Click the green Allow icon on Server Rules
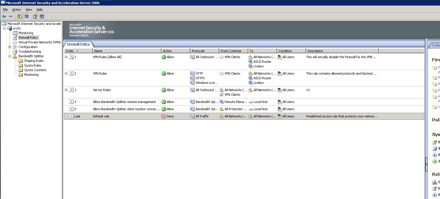 click(x=163, y=90)
